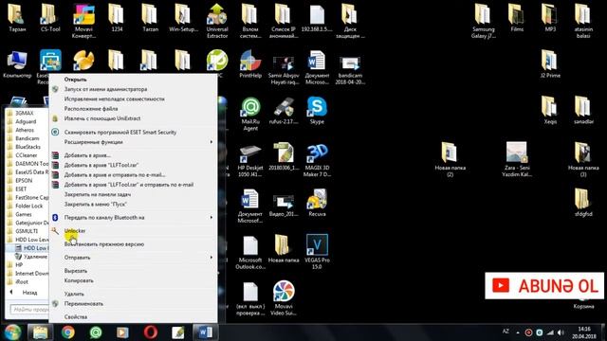Click the AZ language indicator
Image resolution: width=607 pixels, height=341 pixels.
(506, 332)
